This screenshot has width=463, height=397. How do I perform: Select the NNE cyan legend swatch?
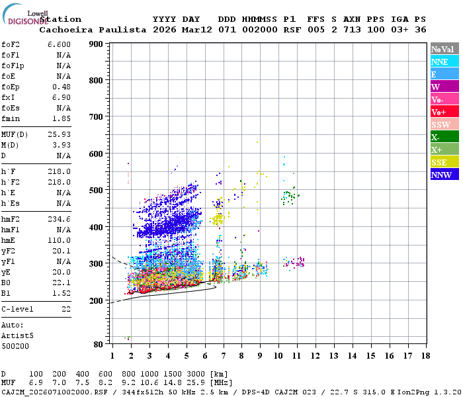coord(444,62)
